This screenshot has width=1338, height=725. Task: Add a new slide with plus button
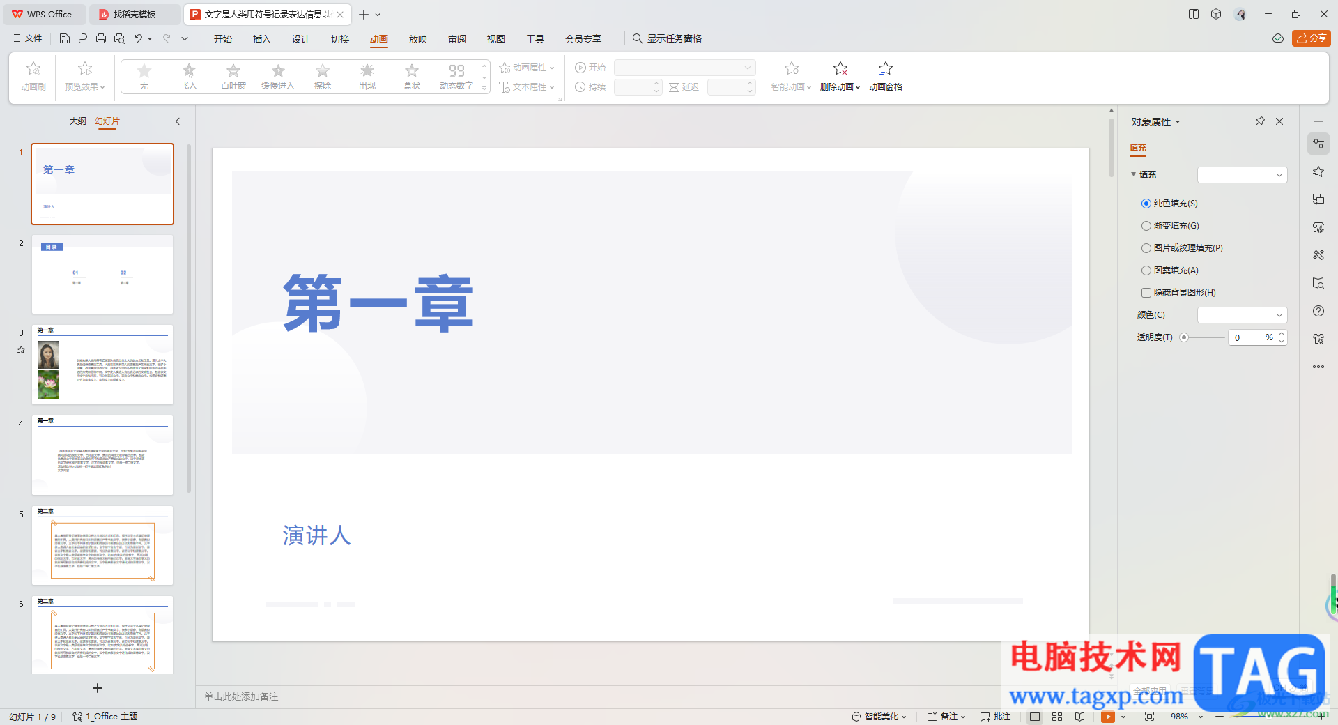pos(98,688)
